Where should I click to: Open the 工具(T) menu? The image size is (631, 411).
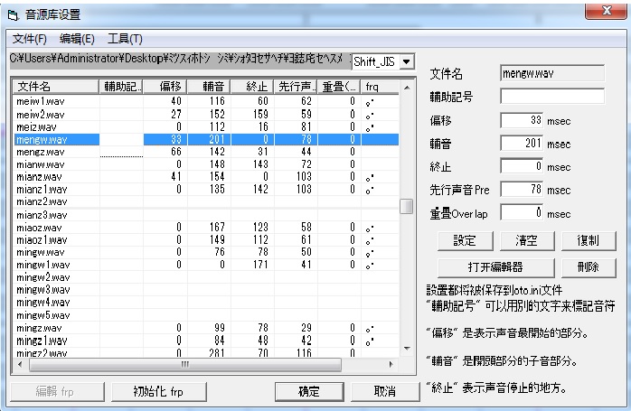click(x=125, y=39)
